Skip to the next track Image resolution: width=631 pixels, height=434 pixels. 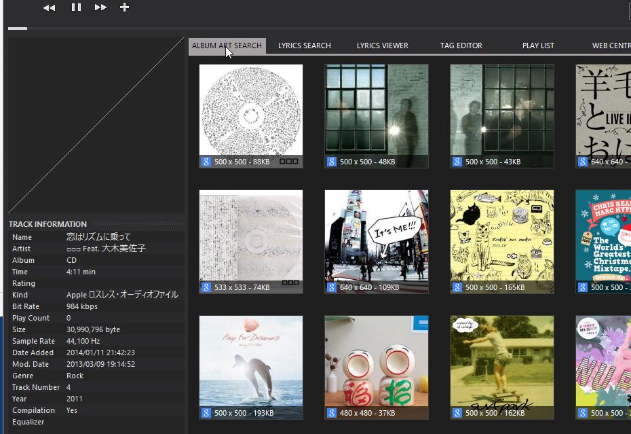coord(100,7)
